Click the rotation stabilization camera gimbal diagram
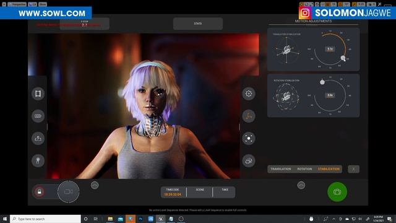 (x=286, y=97)
